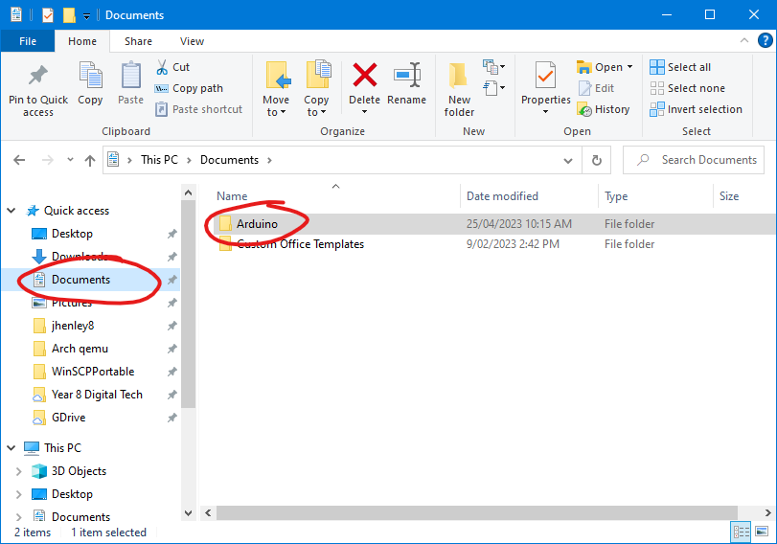777x544 pixels.
Task: Open the File menu
Action: pyautogui.click(x=28, y=41)
